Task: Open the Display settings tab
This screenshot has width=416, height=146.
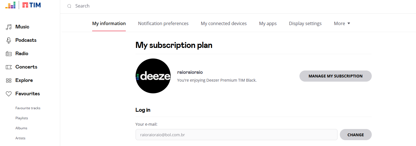Action: click(x=305, y=24)
